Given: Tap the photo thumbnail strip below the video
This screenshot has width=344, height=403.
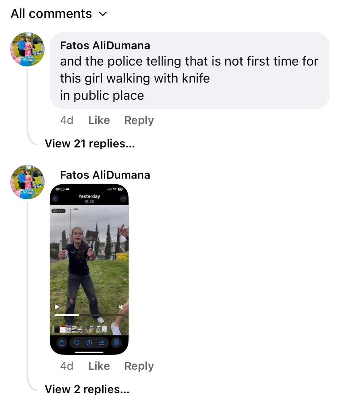Looking at the screenshot, I should pyautogui.click(x=81, y=329).
